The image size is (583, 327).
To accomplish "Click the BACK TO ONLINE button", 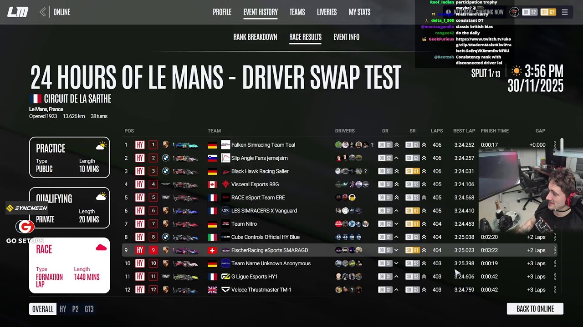I will tap(535, 309).
